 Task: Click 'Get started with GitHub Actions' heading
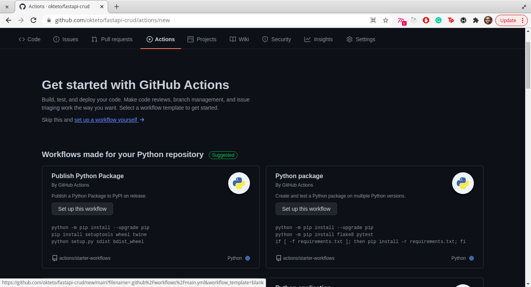[136, 85]
